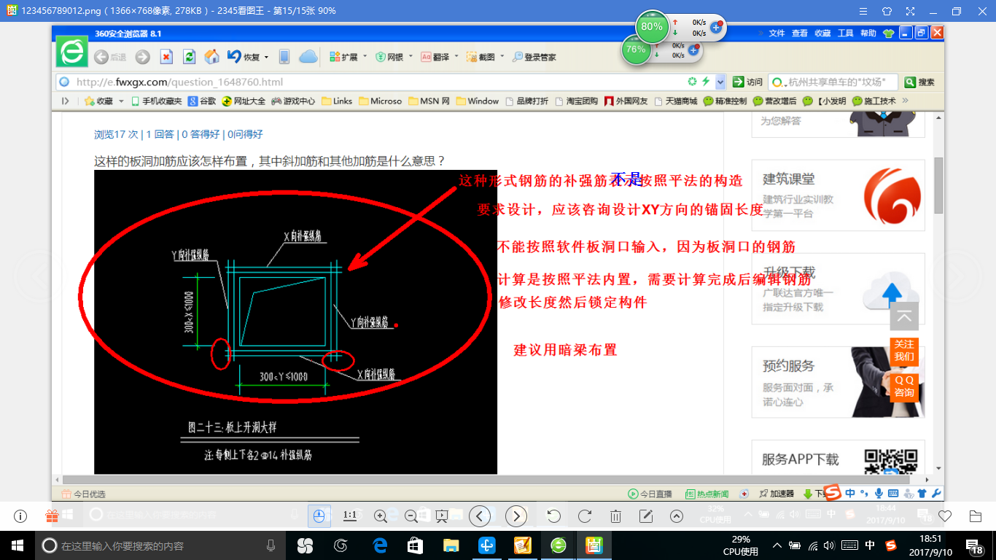Viewport: 996px width, 560px height.
Task: Show image at 1:1 actual size
Action: (x=350, y=516)
